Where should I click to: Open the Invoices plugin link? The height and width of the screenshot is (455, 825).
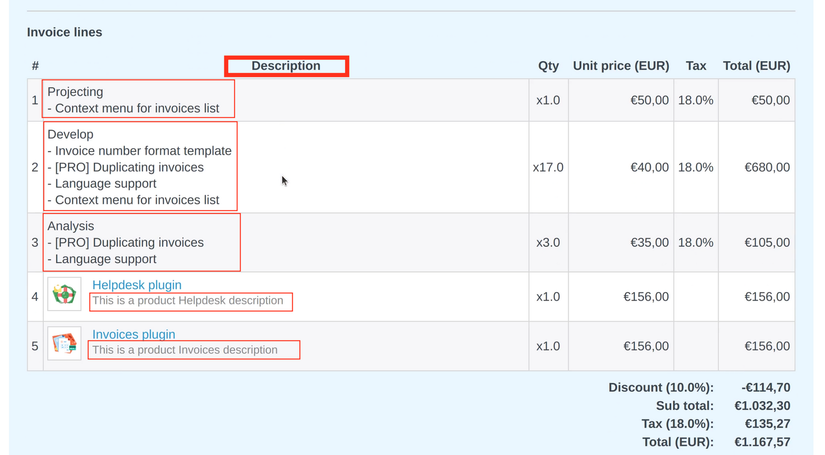pos(134,334)
